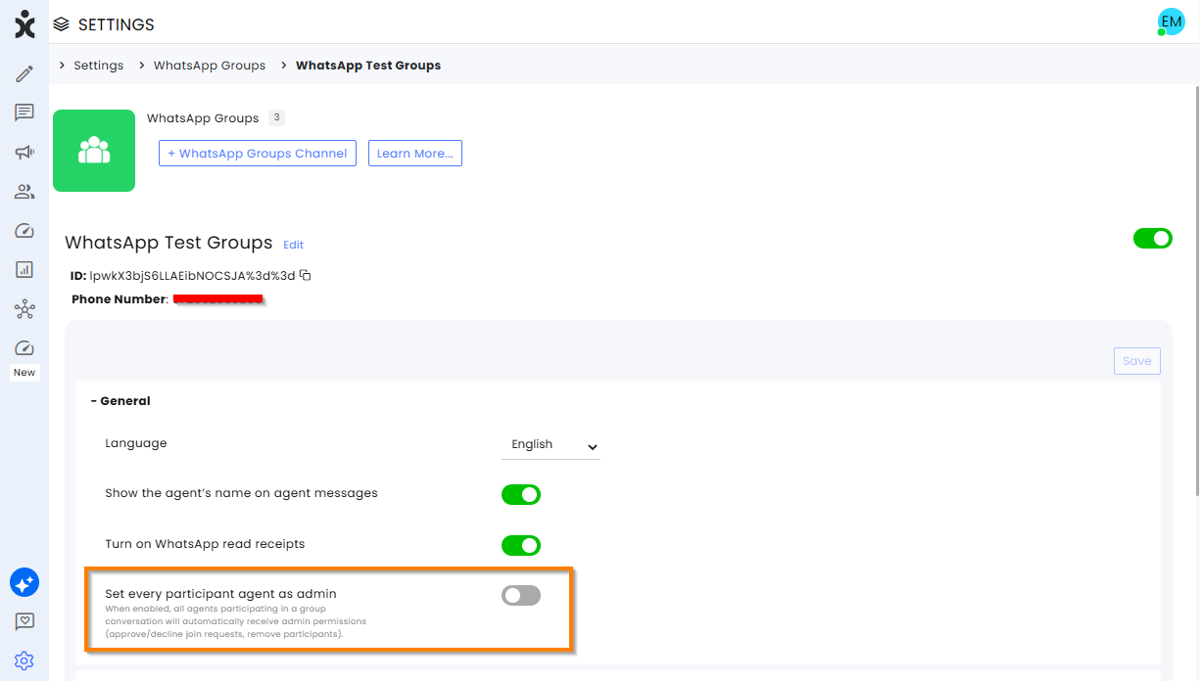Collapse the General section
This screenshot has height=681, width=1200.
120,401
